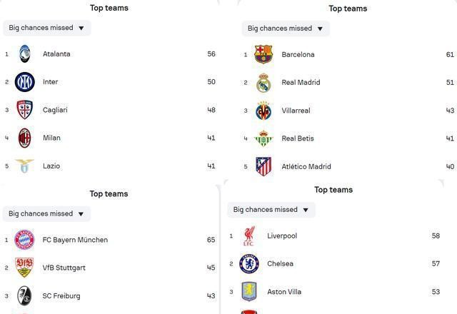Expand the stat dropdown above Liverpool
Image resolution: width=457 pixels, height=314 pixels.
[x=271, y=210]
